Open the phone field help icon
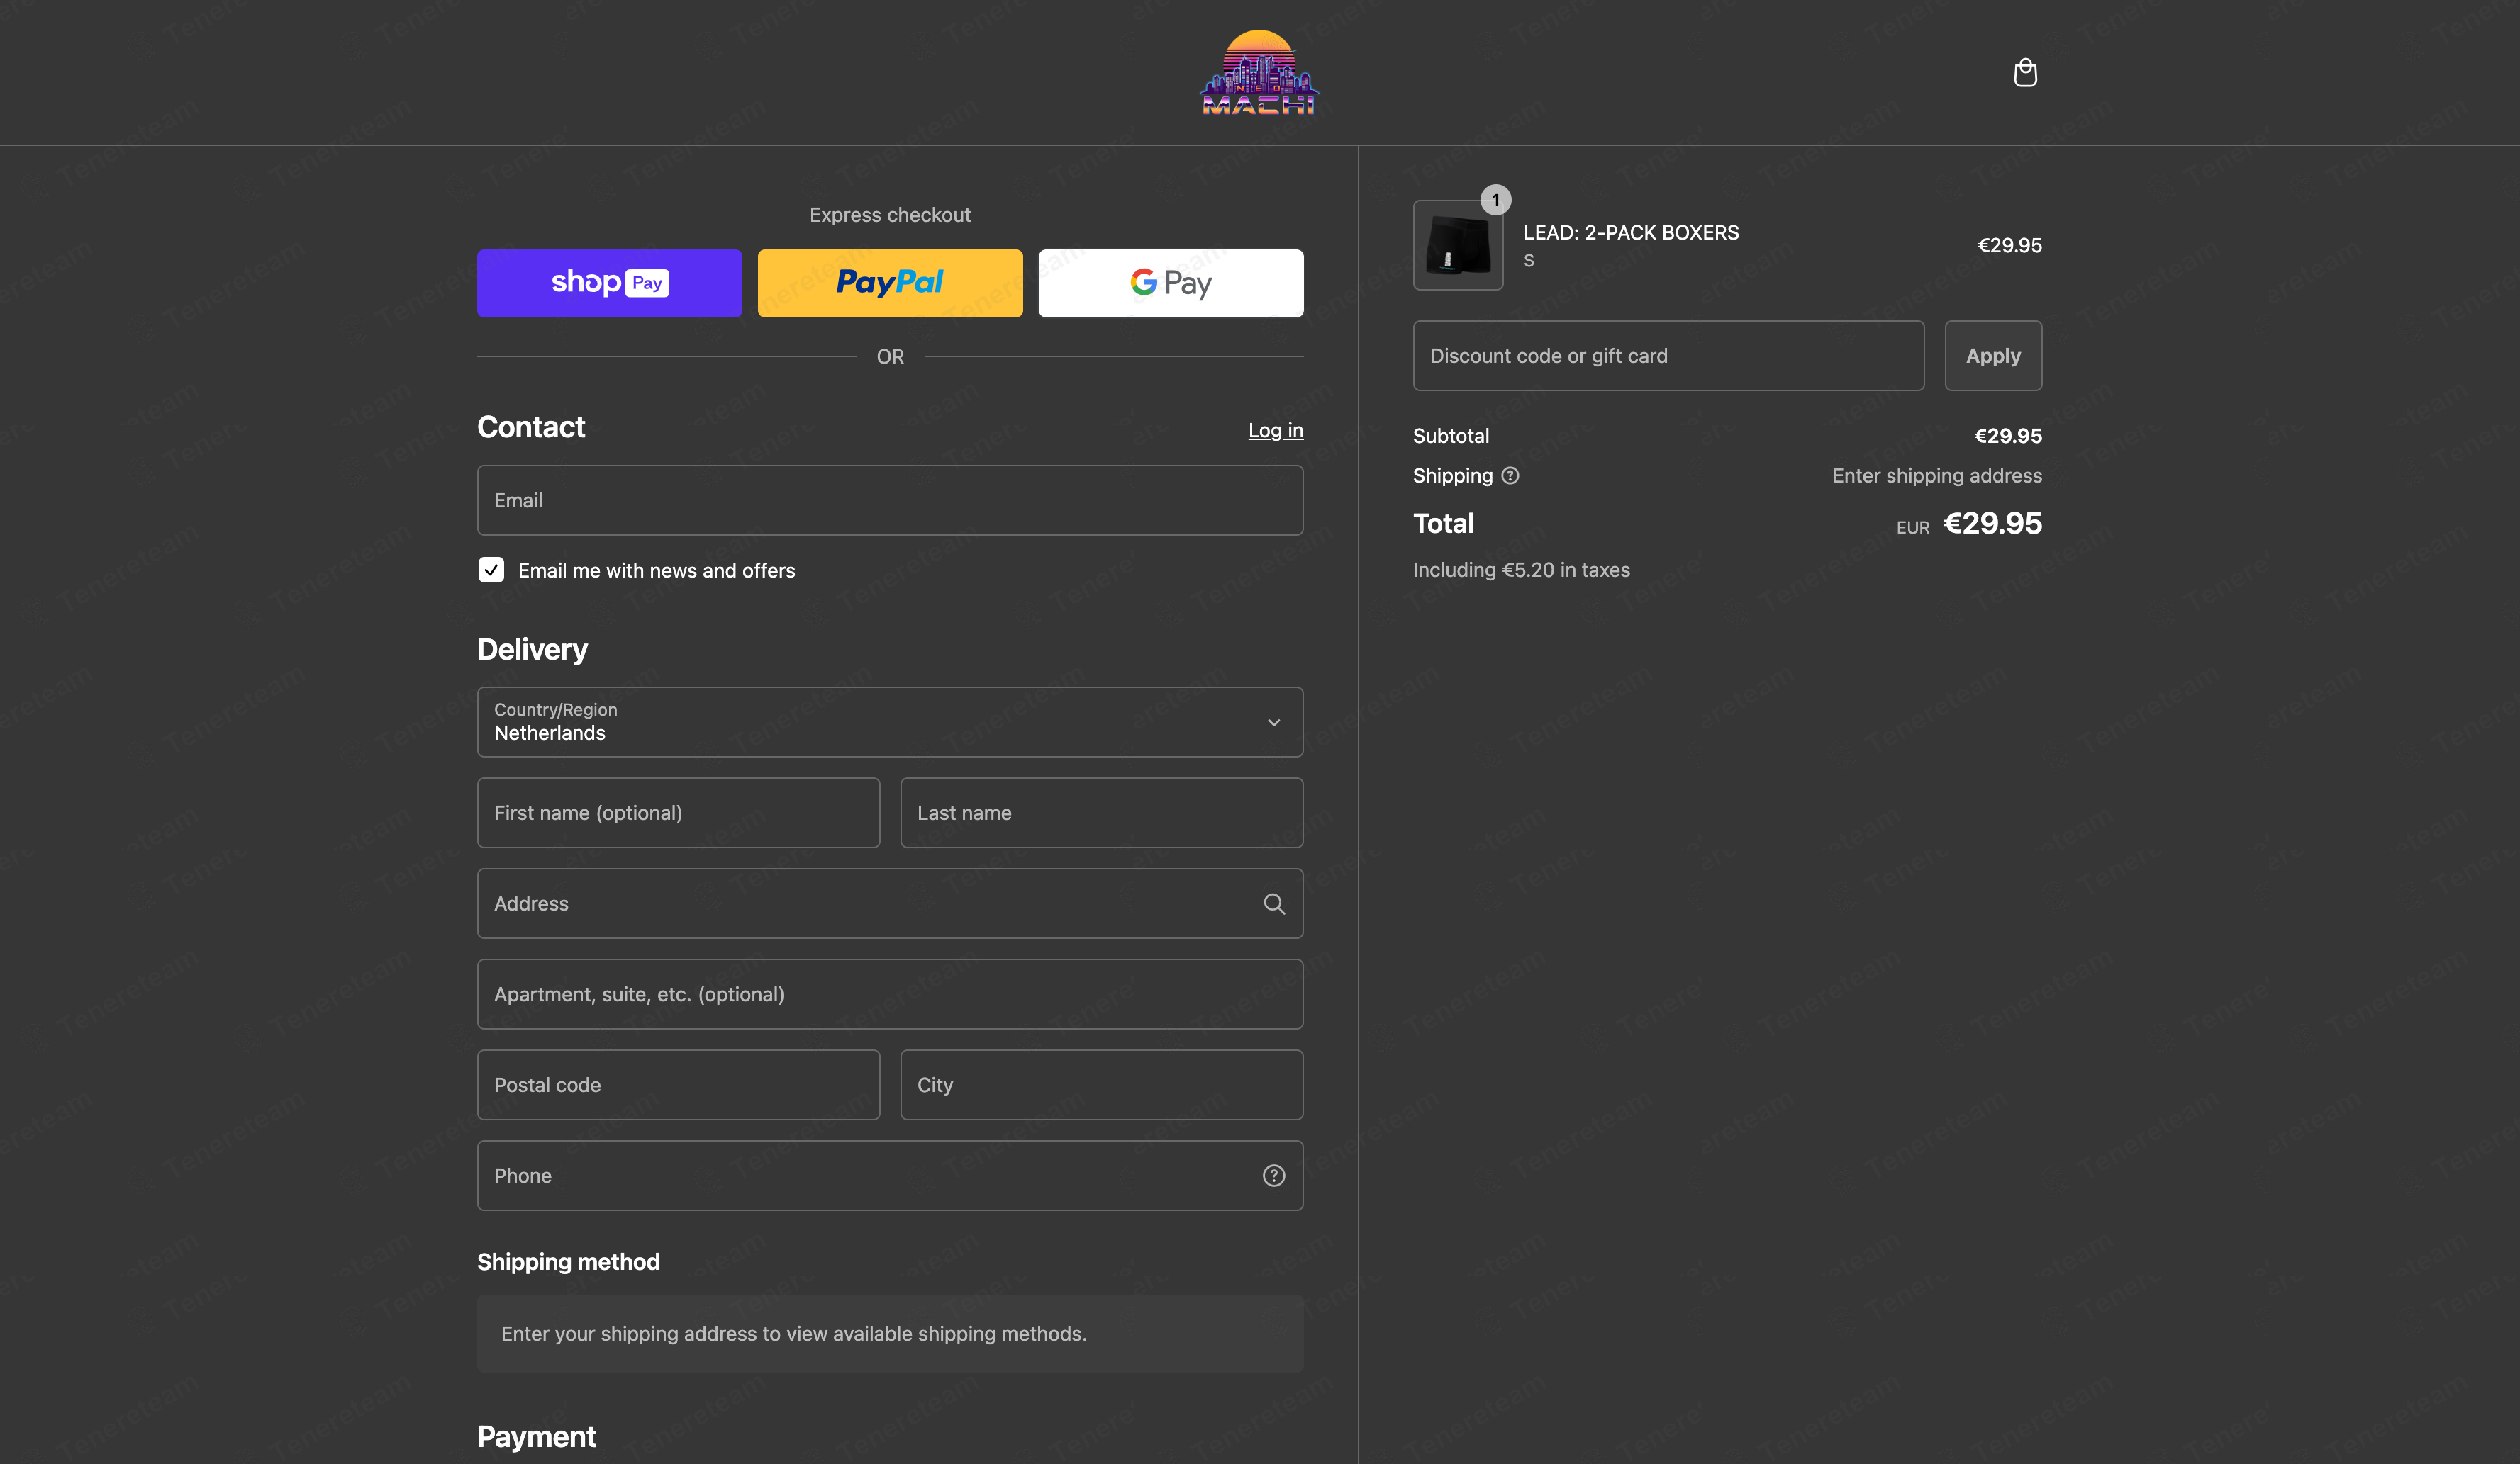Viewport: 2520px width, 1464px height. 1273,1175
